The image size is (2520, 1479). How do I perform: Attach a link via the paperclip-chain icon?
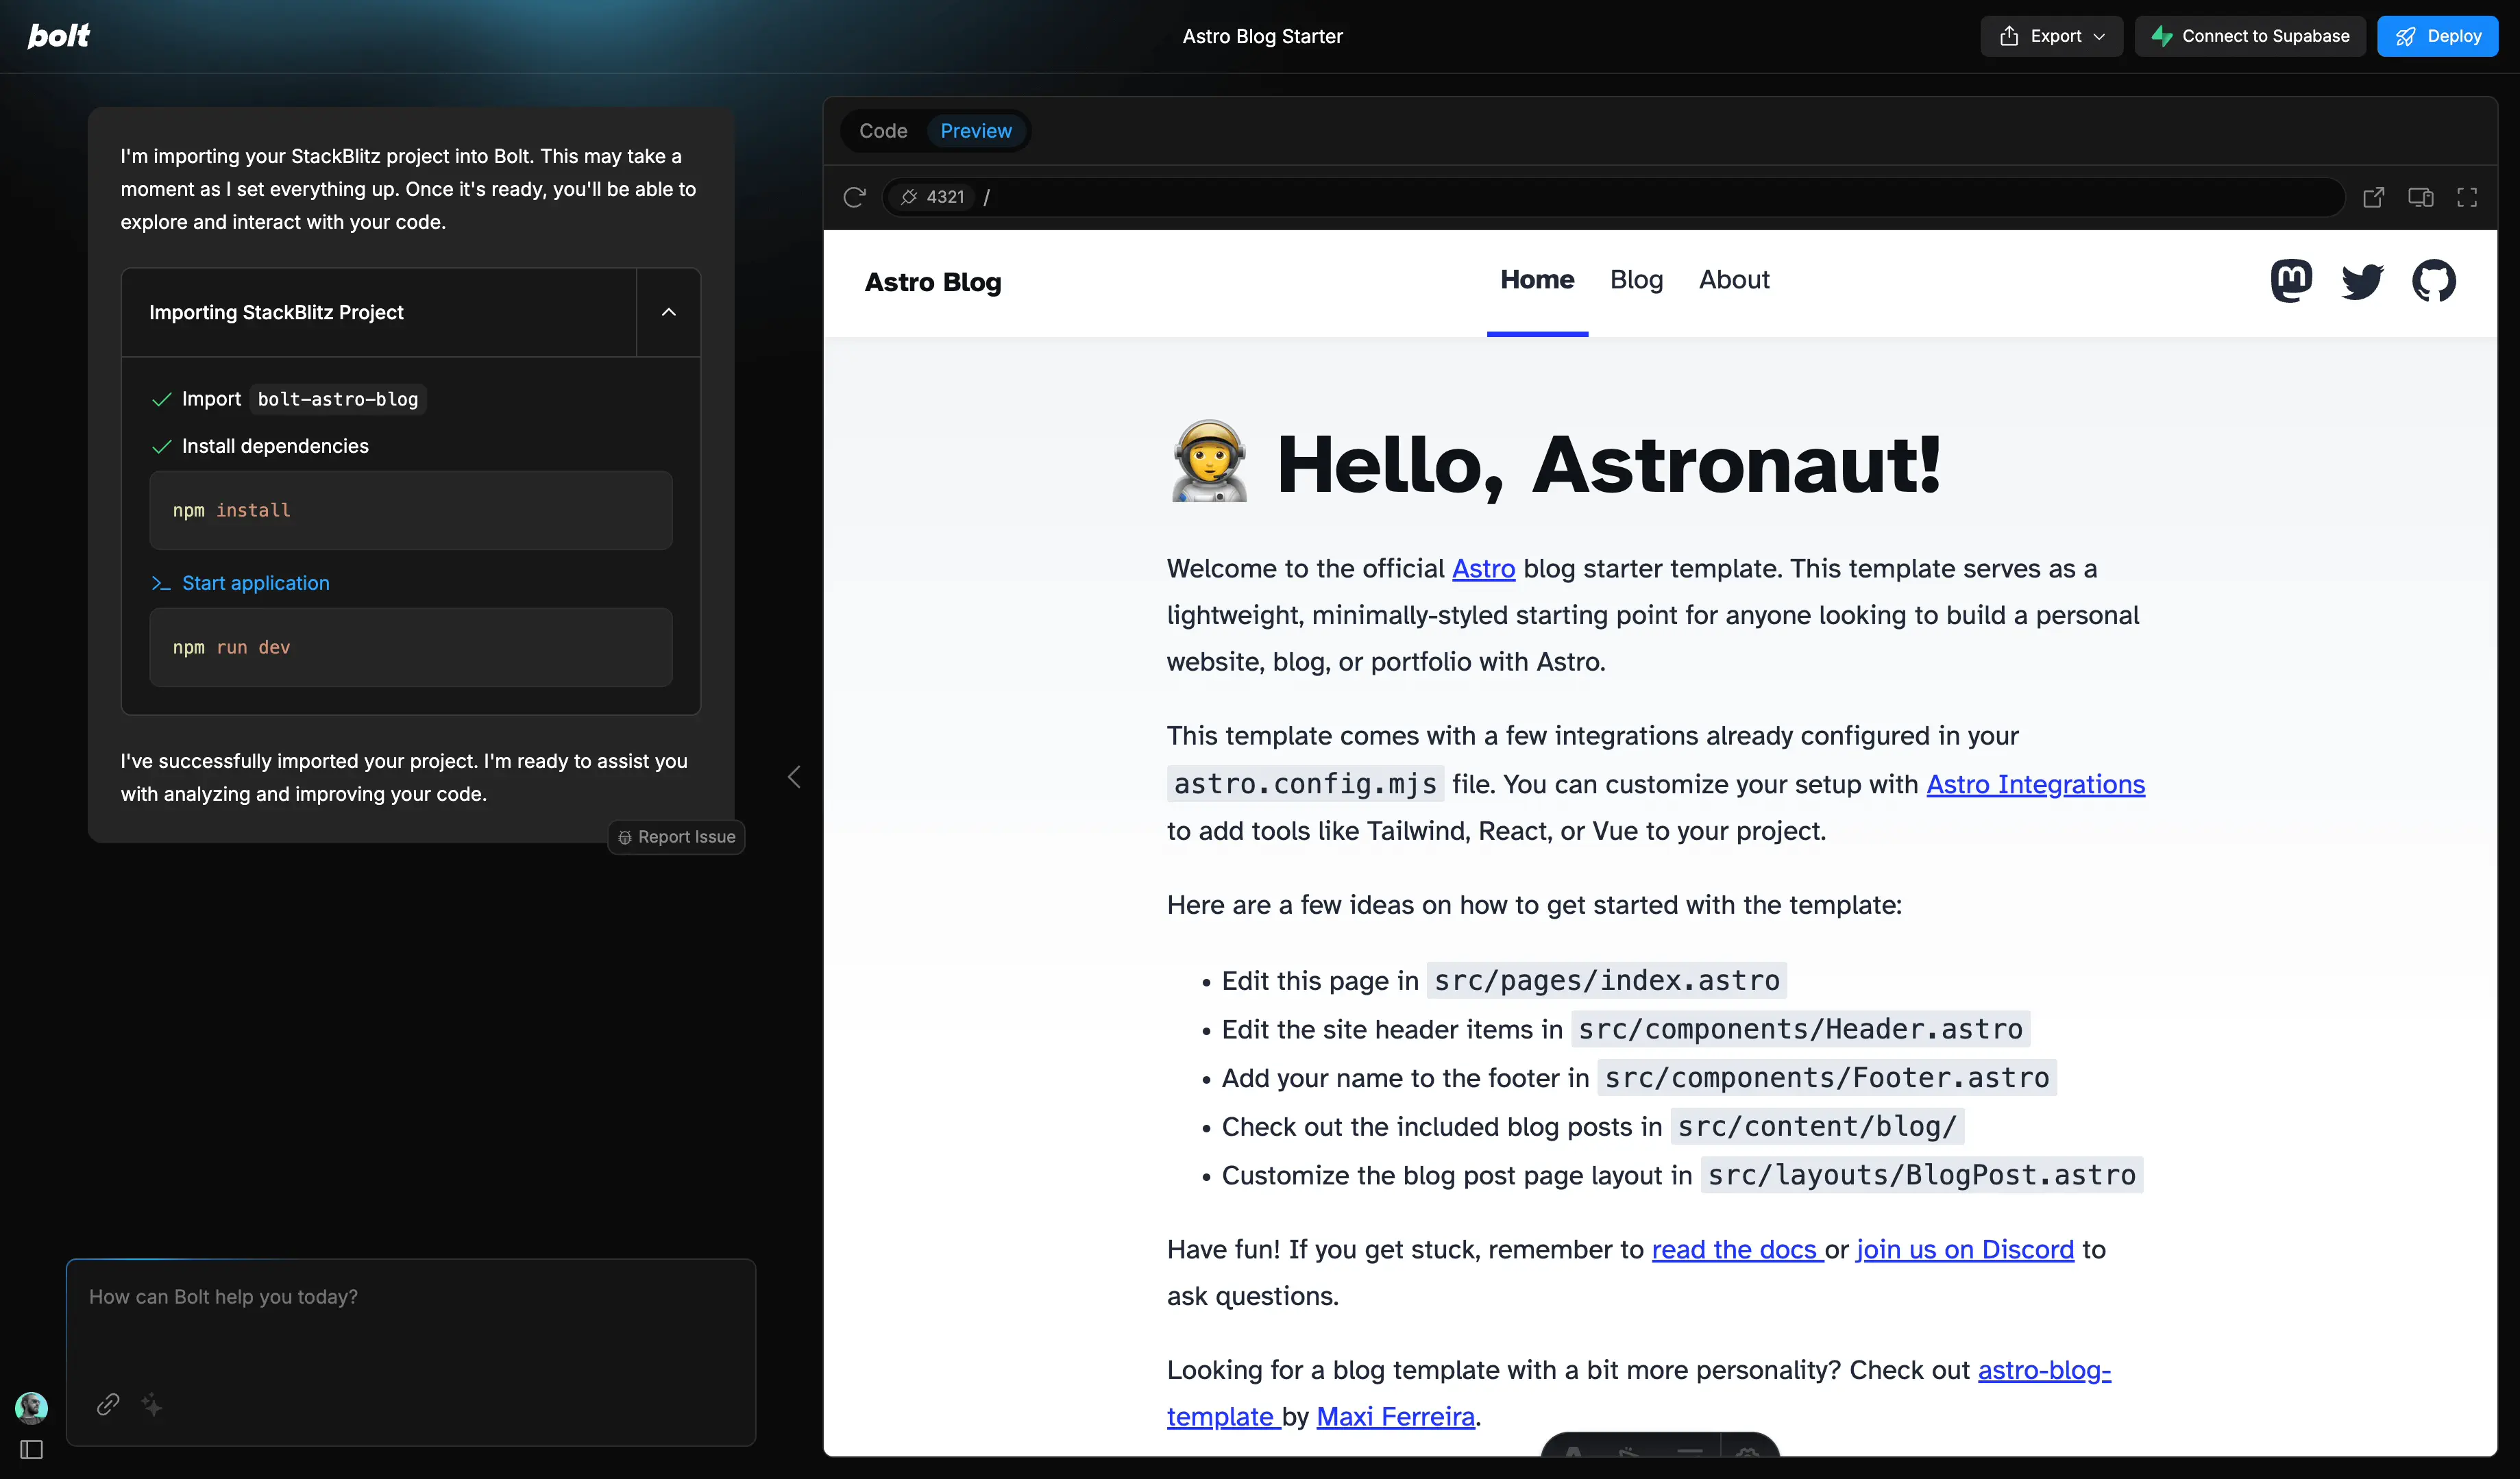(107, 1405)
